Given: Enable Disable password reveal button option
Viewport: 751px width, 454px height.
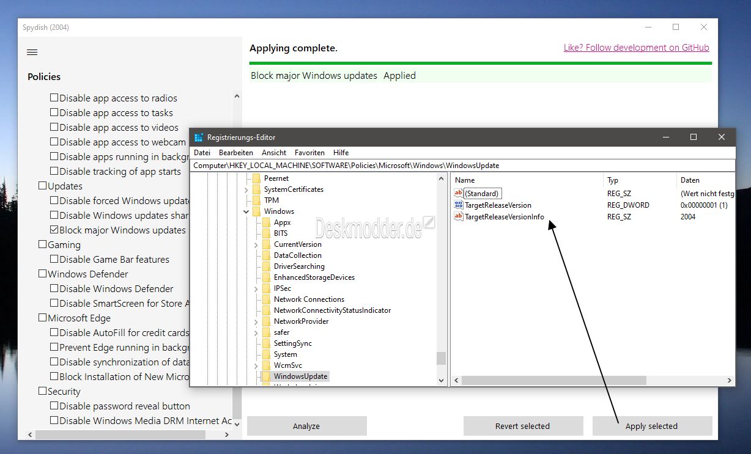Looking at the screenshot, I should [54, 406].
